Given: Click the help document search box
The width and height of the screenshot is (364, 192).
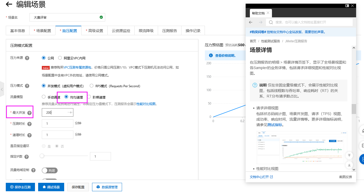Looking at the screenshot, I should pos(309,22).
